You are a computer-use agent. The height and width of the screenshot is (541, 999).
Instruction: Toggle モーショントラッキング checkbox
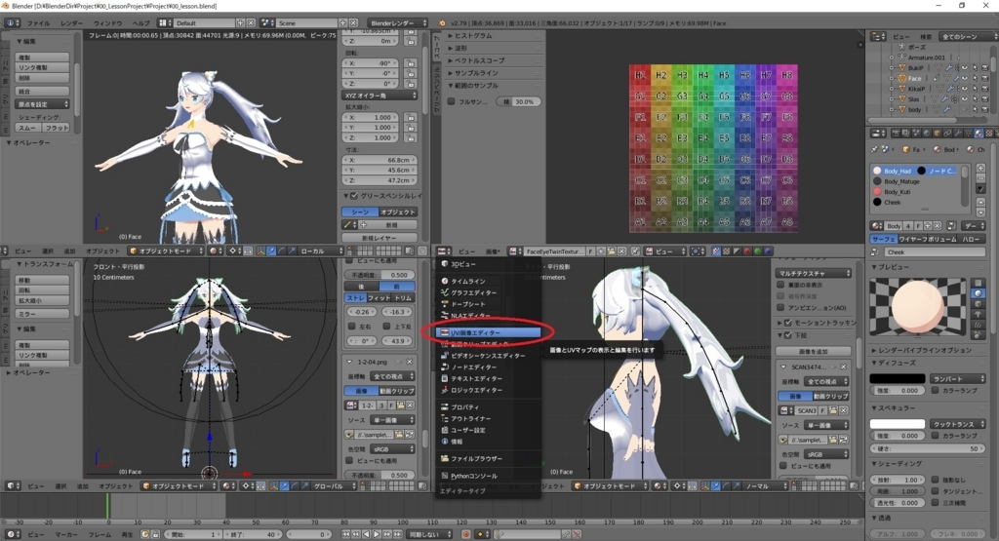coord(788,323)
